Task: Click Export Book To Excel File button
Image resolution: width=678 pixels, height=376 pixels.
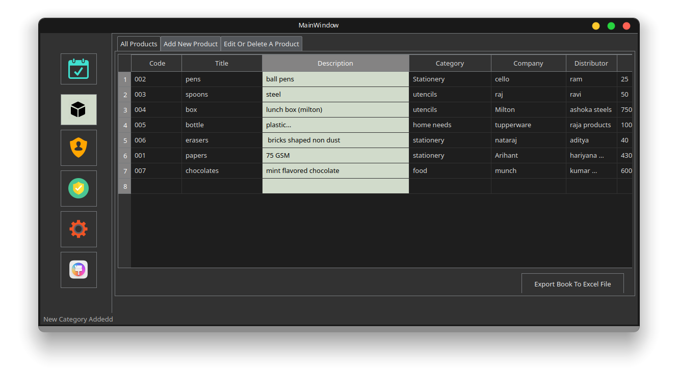Action: [x=572, y=284]
